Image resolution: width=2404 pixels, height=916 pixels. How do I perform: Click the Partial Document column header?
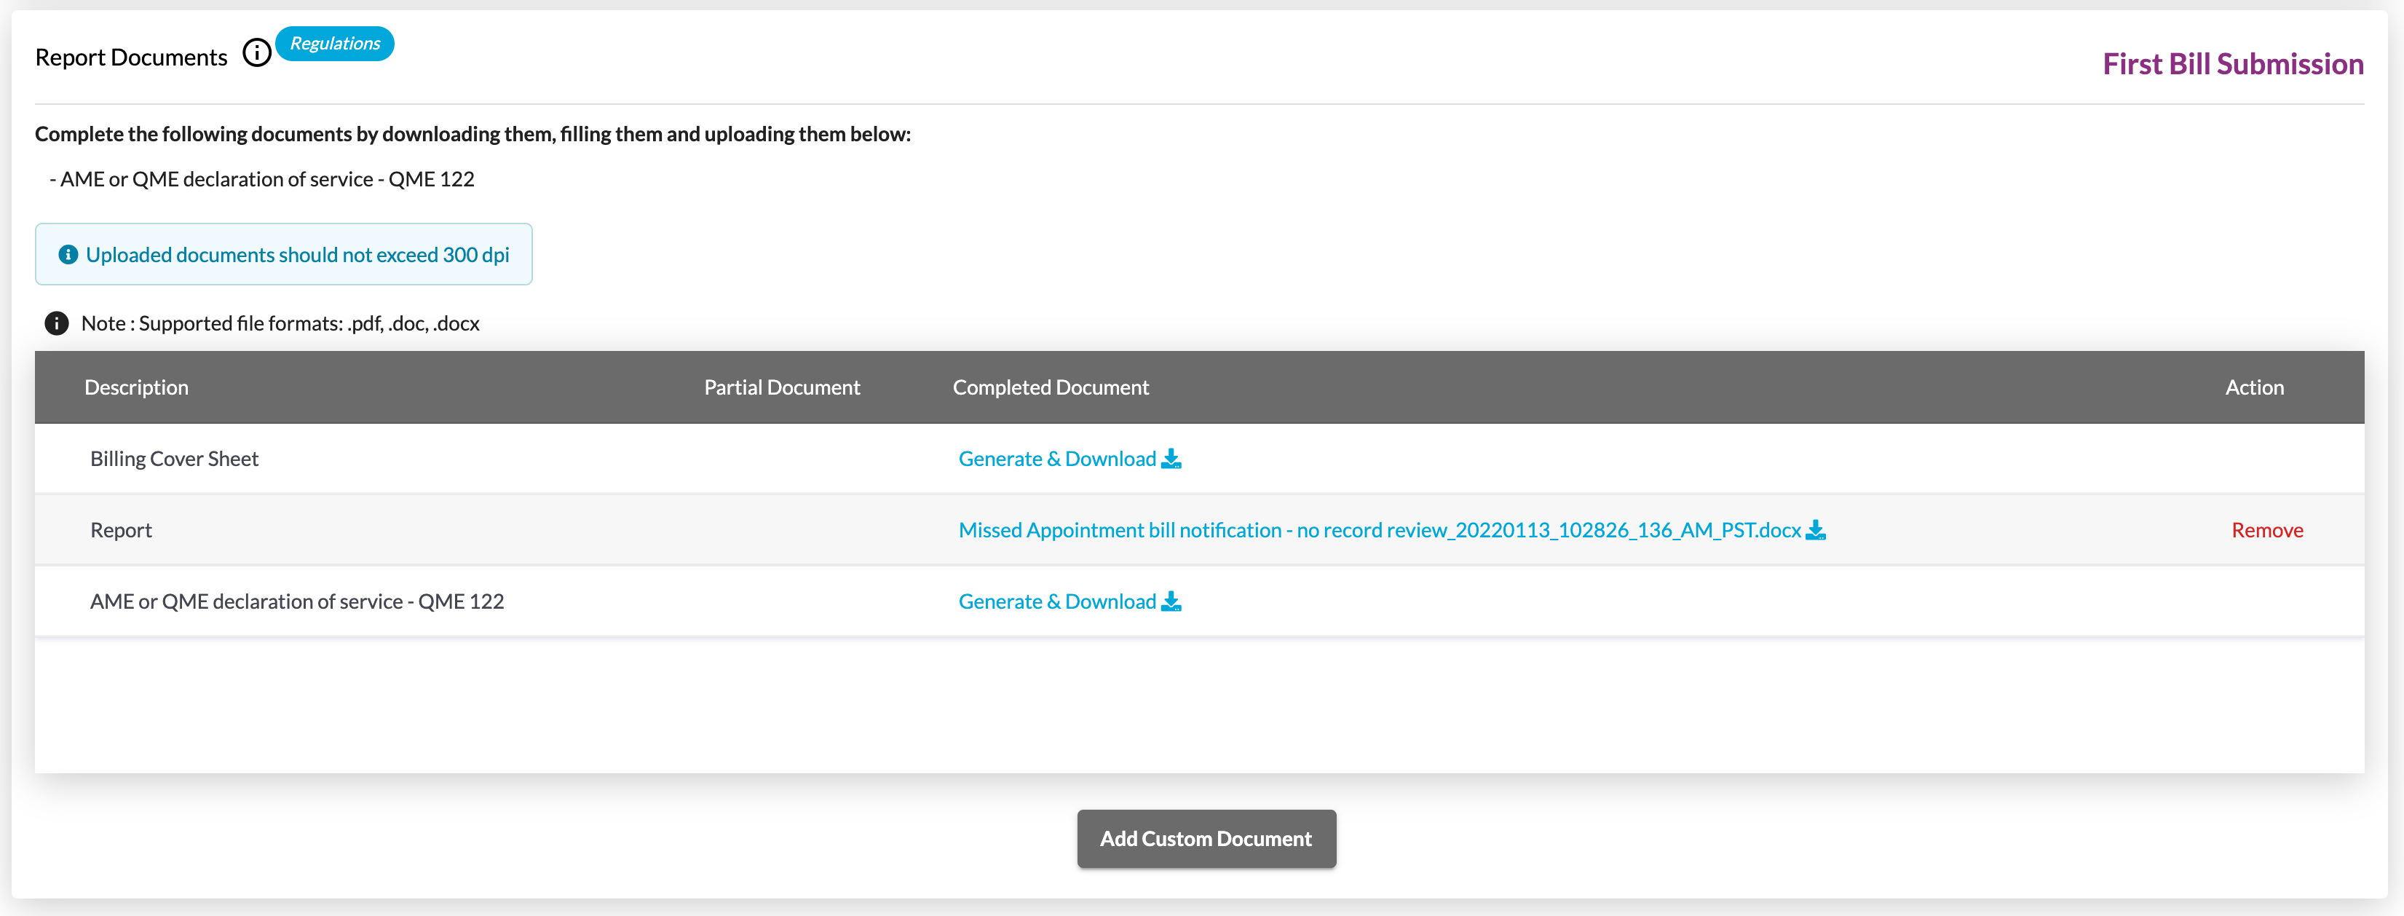[x=781, y=387]
